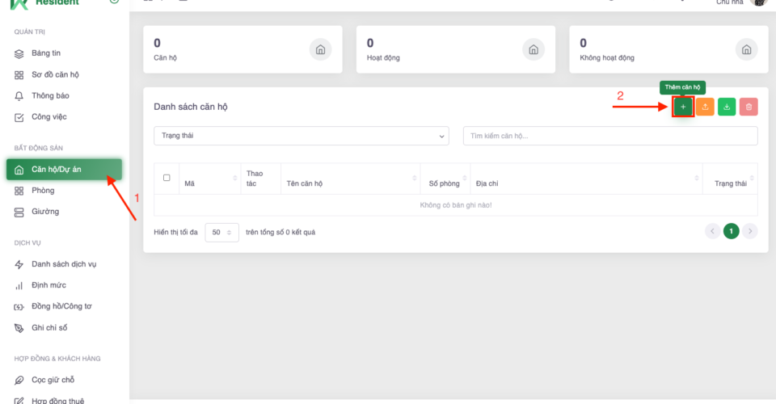Toggle the sidebar collapse icon beside Resident logo
776x404 pixels.
[114, 2]
